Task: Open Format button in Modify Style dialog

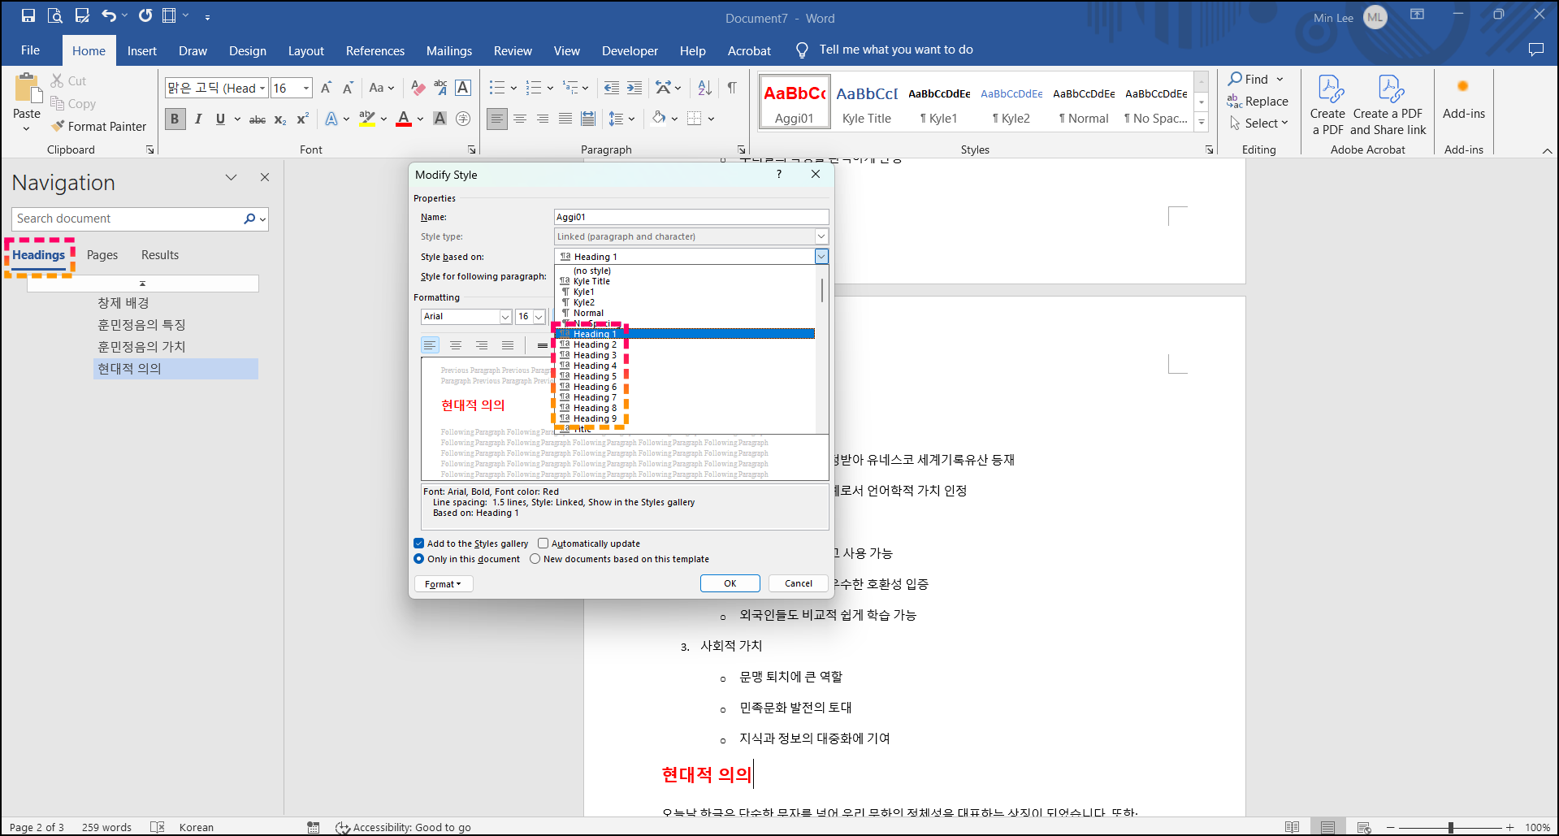Action: [444, 584]
